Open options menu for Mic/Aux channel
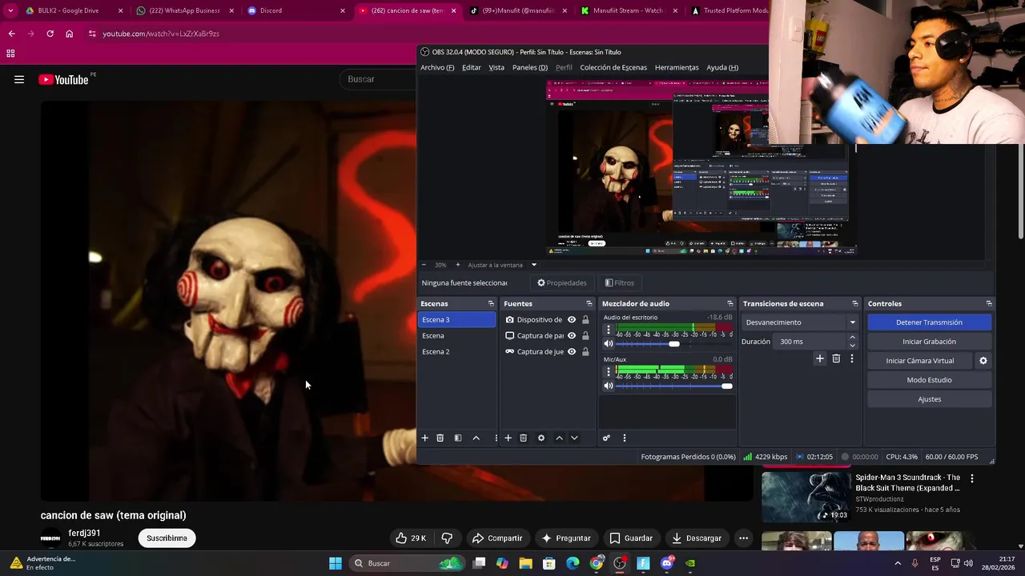This screenshot has height=576, width=1025. (x=608, y=372)
